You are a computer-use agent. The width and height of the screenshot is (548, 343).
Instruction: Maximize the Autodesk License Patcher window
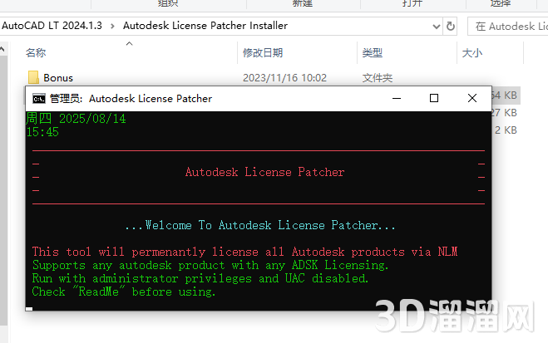point(434,98)
